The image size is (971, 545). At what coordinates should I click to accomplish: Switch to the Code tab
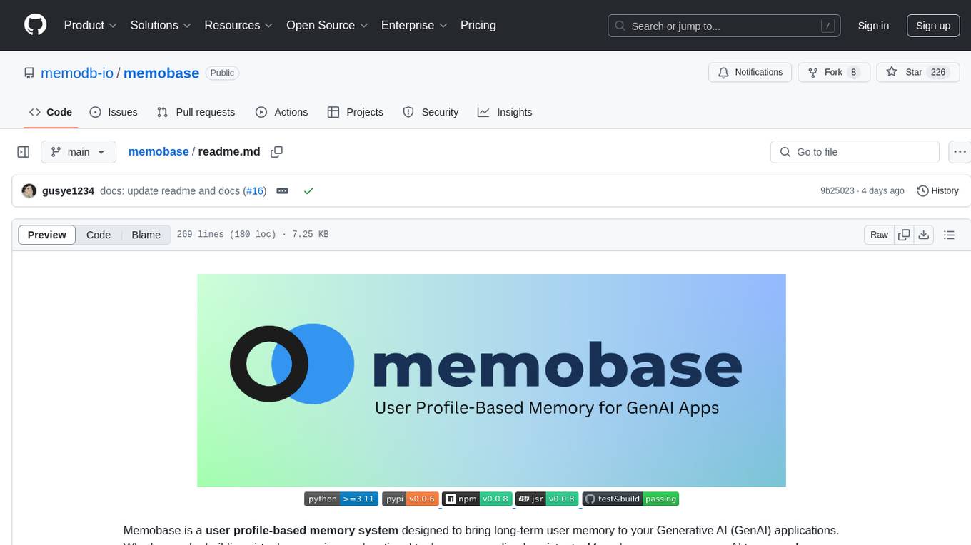[51, 112]
